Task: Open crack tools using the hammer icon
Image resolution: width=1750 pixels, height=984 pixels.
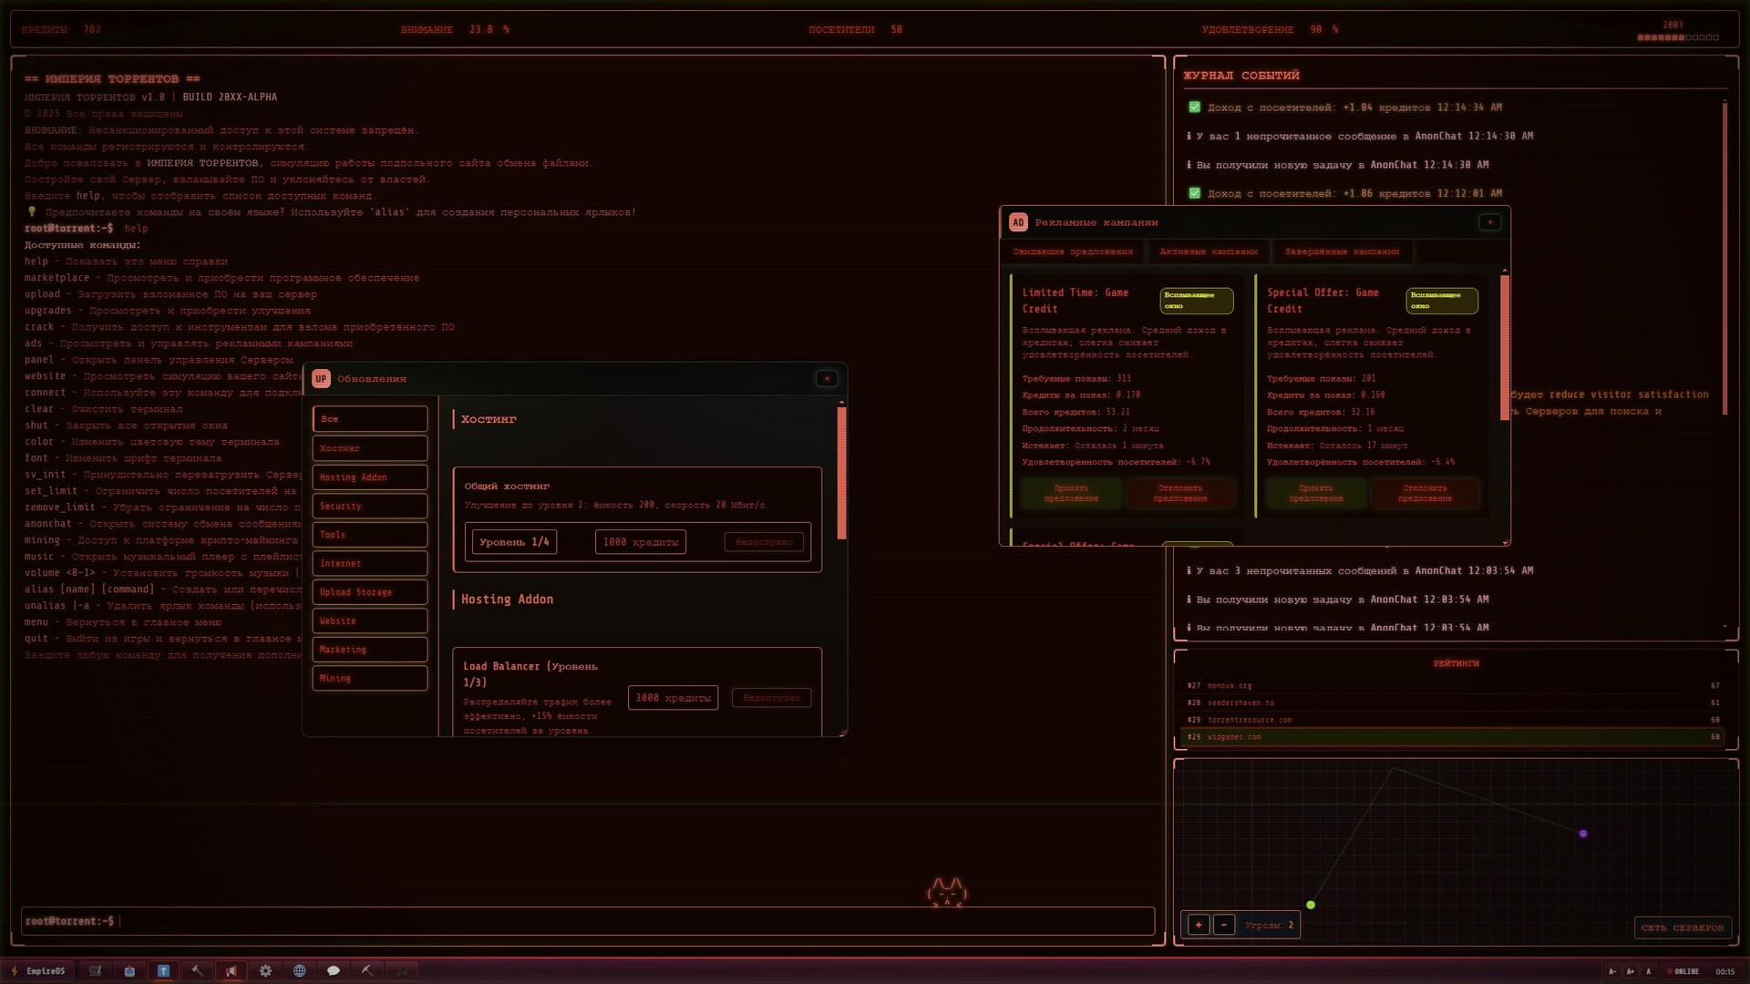Action: 197,971
